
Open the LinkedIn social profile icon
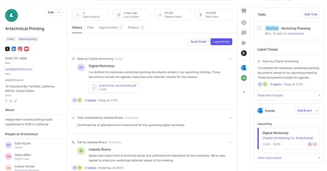[x=14, y=49]
